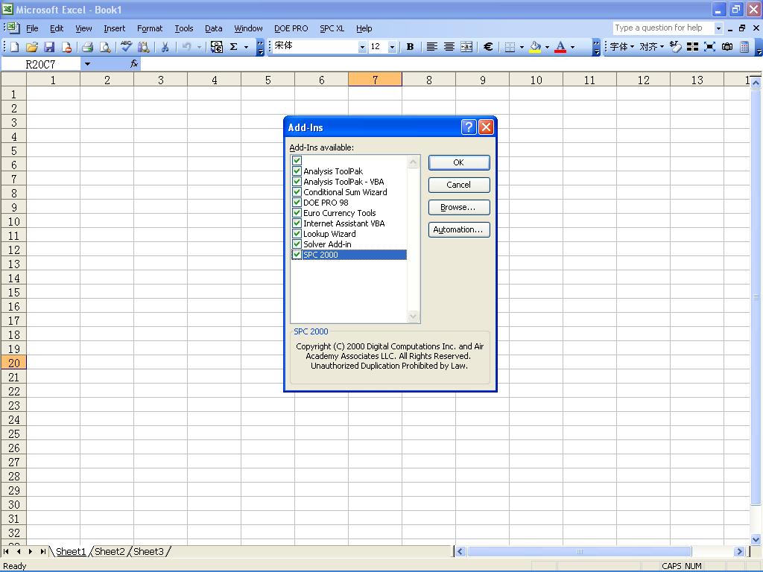This screenshot has height=572, width=763.
Task: Open the 字体 dropdown menu
Action: 622,47
